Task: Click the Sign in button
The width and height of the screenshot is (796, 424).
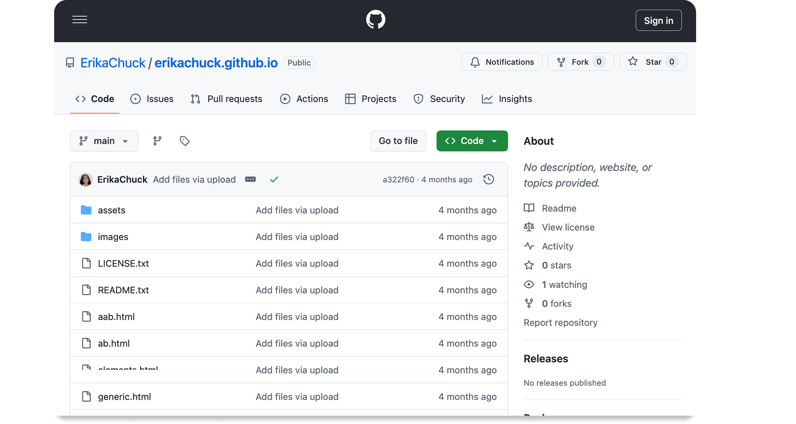Action: 658,20
